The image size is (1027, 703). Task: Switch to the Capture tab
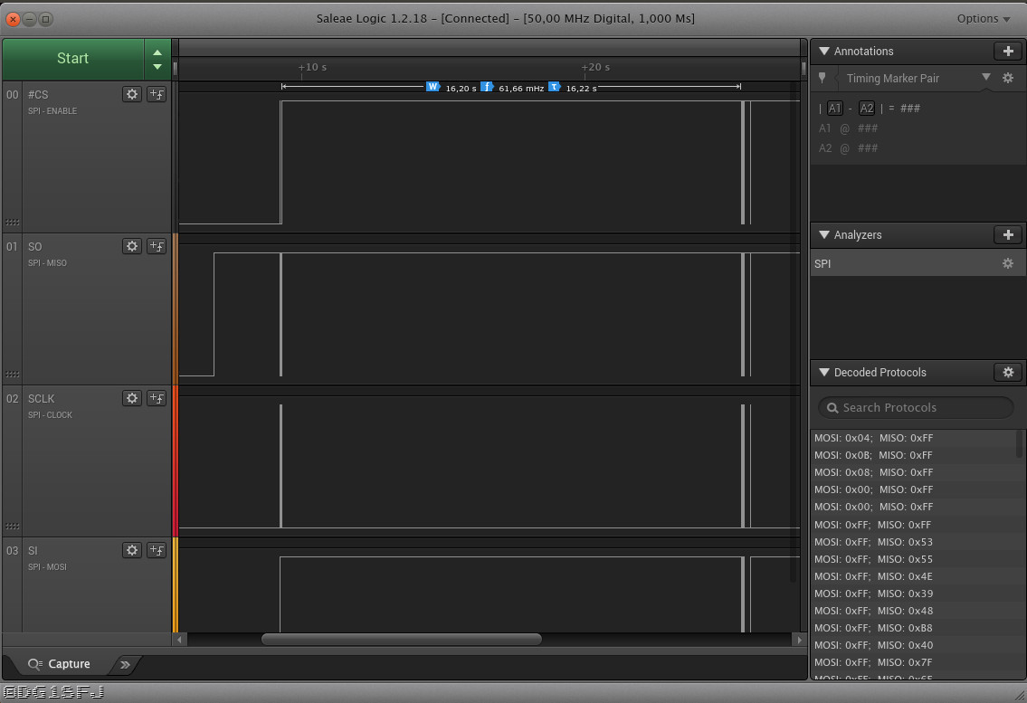[x=60, y=664]
